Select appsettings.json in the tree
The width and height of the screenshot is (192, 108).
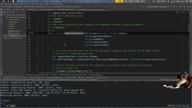coord(14,31)
